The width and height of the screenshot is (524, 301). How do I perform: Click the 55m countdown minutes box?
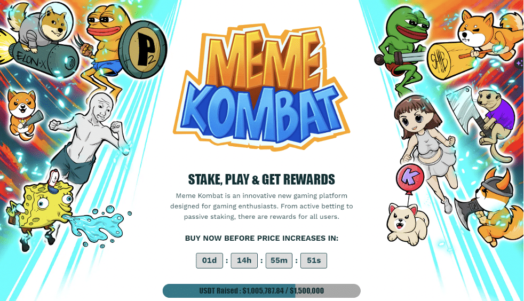pyautogui.click(x=279, y=260)
